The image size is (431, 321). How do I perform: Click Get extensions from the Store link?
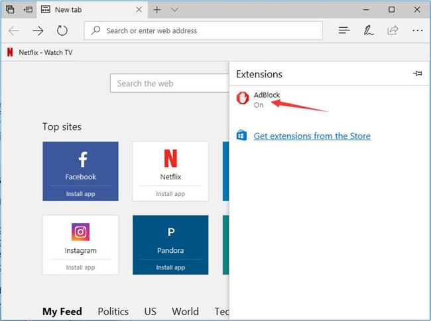pyautogui.click(x=312, y=136)
